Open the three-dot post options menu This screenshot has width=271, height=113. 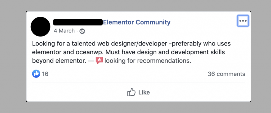pos(242,21)
